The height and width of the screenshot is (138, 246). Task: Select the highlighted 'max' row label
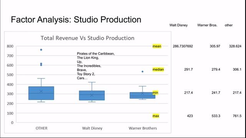pyautogui.click(x=156, y=116)
